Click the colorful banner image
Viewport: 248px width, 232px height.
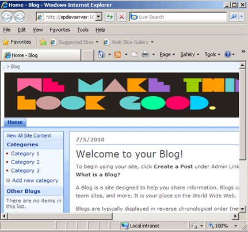tap(121, 95)
